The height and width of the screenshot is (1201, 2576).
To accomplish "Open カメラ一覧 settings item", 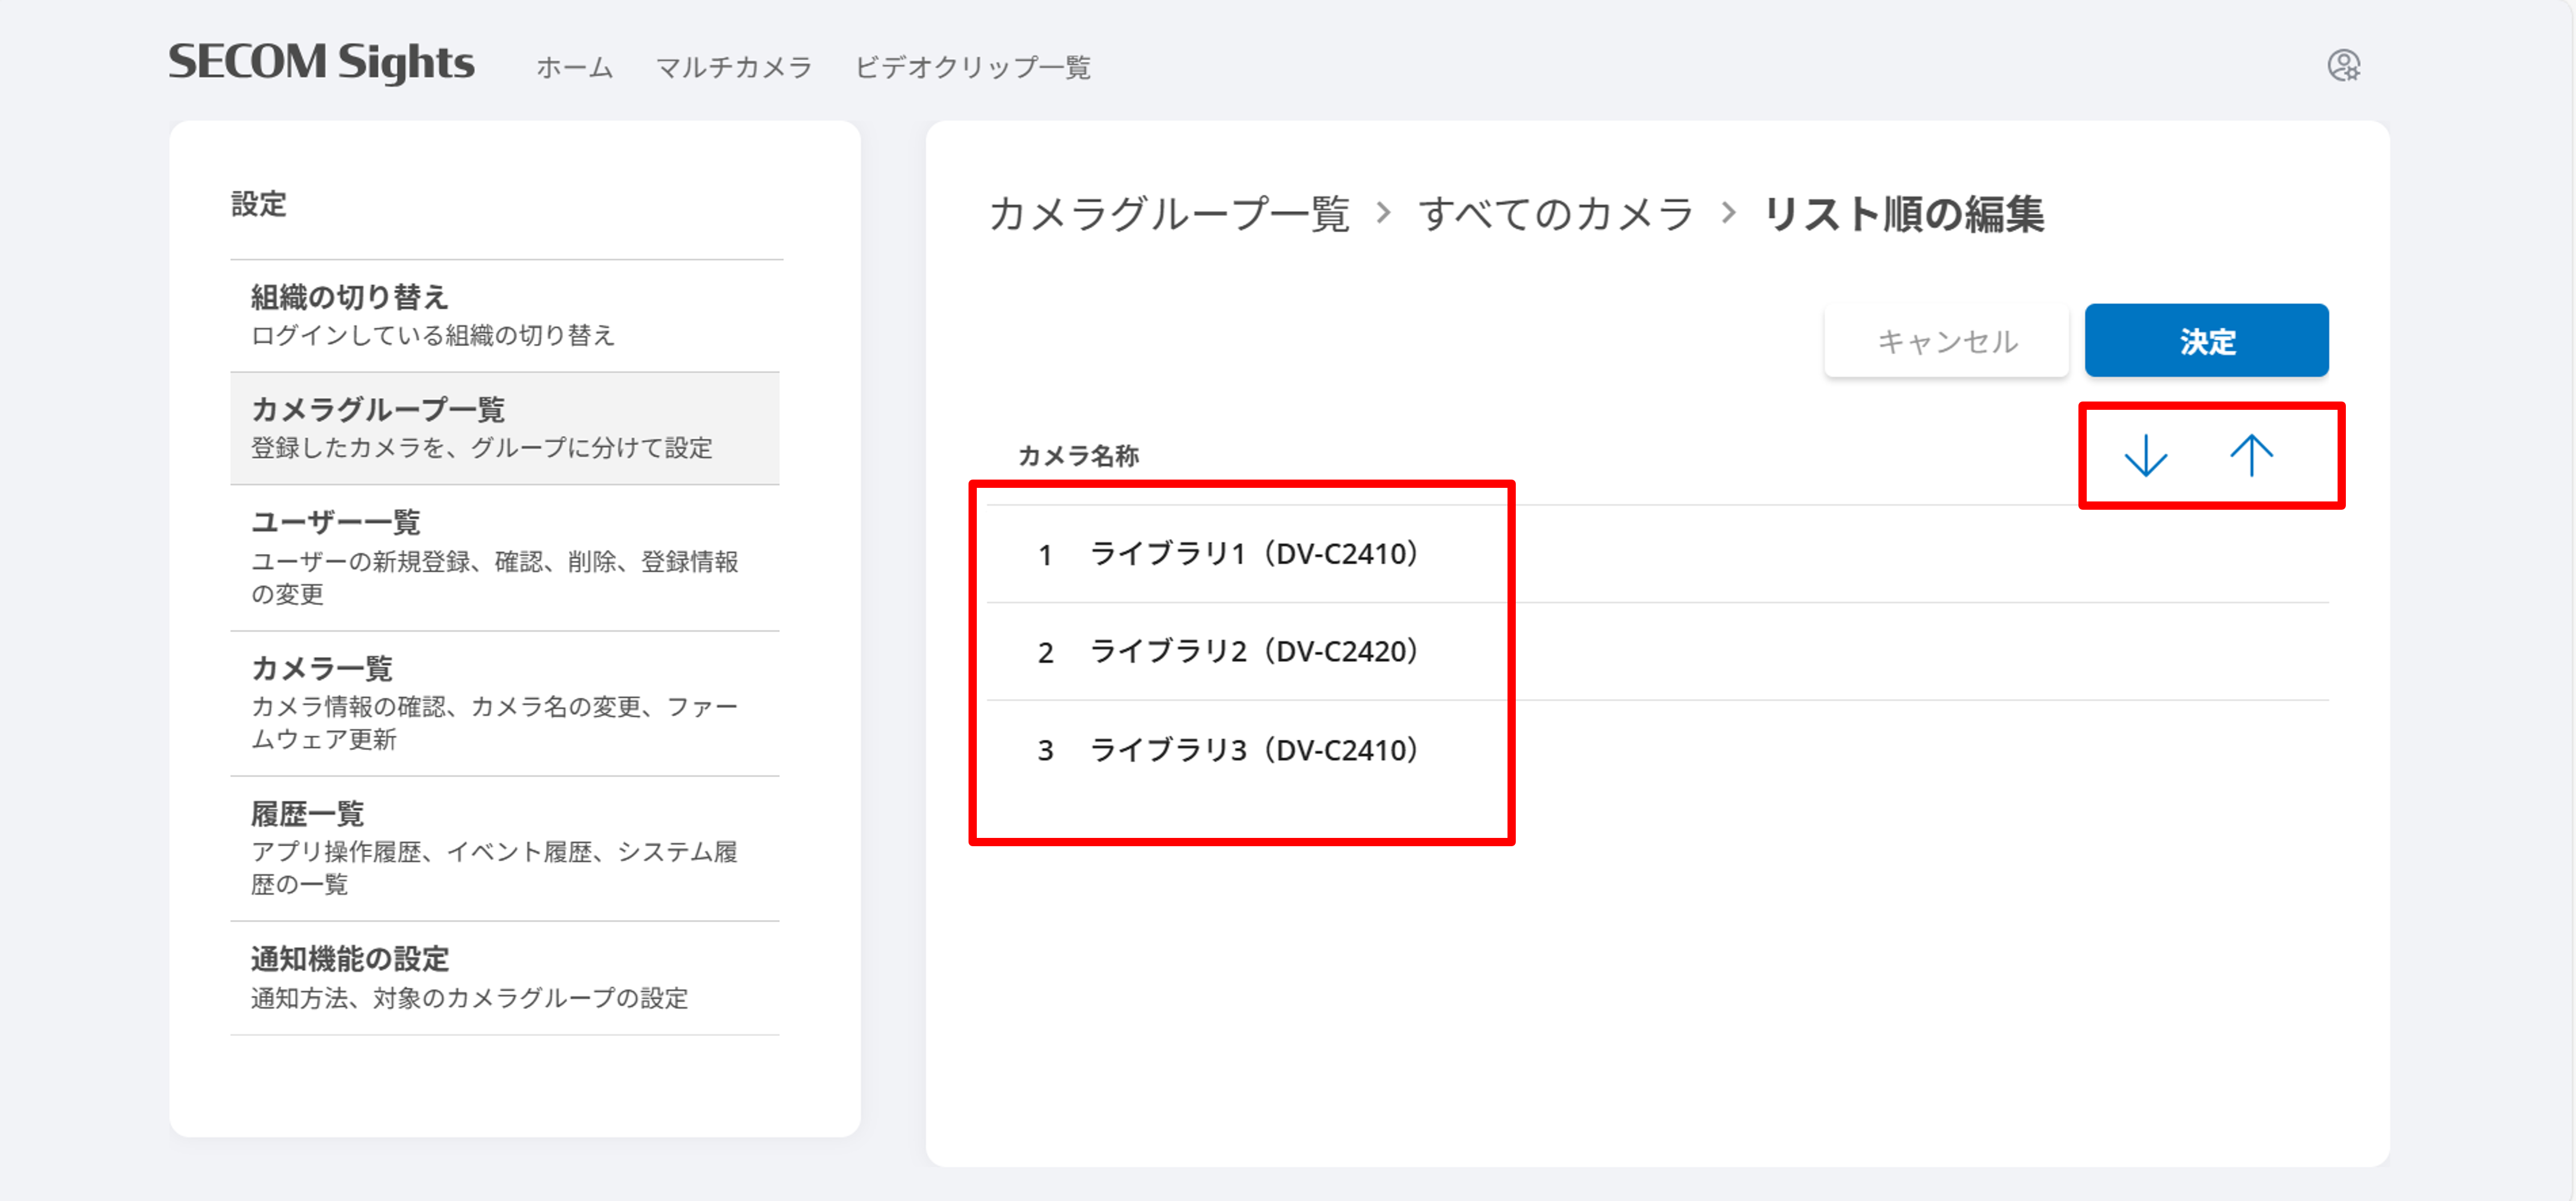I will pyautogui.click(x=505, y=704).
